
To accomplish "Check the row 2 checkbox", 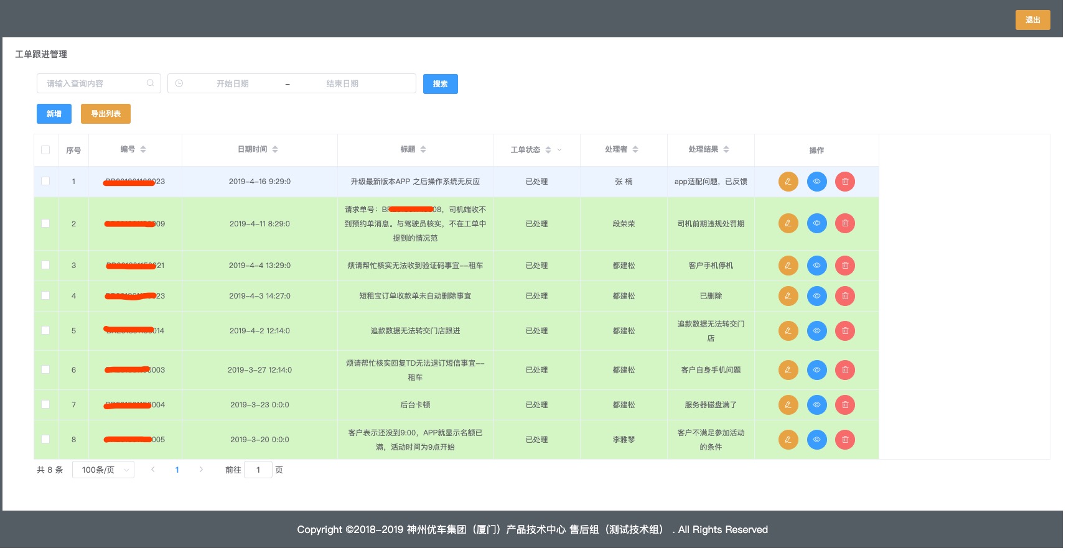I will [x=45, y=223].
